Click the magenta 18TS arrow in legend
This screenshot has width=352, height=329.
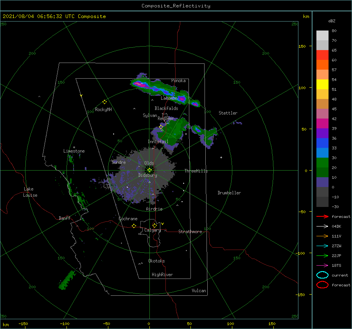(x=323, y=266)
